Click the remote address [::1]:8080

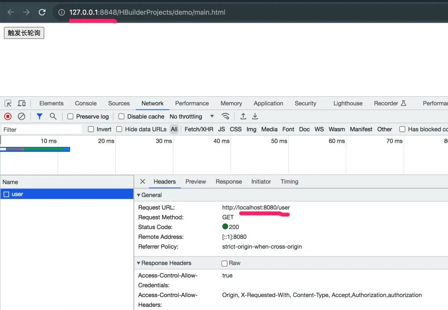click(234, 237)
